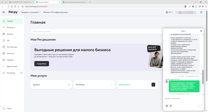Click the support agent avatar in chat
The height and width of the screenshot is (112, 208).
coord(167,82)
